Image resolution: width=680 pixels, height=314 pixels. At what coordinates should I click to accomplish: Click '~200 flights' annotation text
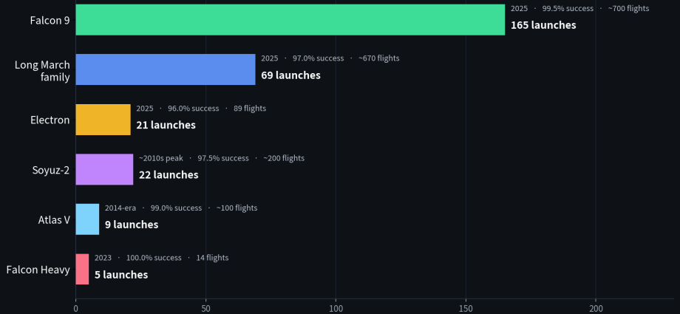[x=284, y=158]
